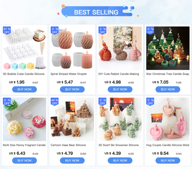Buy the 3D Bubble Cube Candle now
This screenshot has height=169, width=192.
(x=25, y=89)
